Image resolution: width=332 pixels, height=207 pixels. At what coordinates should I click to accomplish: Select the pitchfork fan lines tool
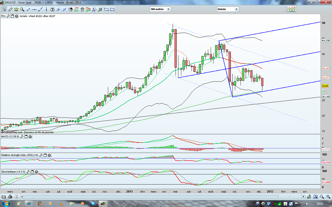tap(94, 10)
